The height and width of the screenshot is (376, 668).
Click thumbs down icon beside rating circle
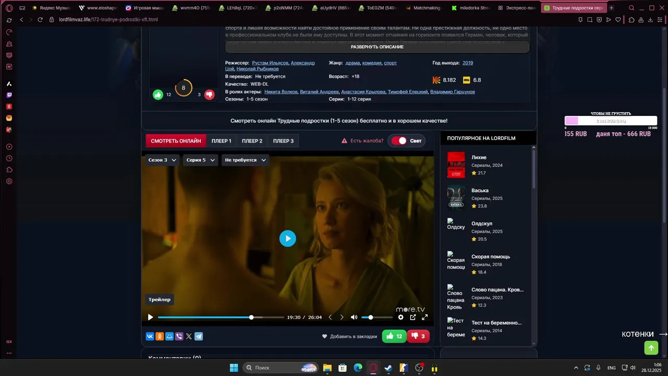coord(209,95)
